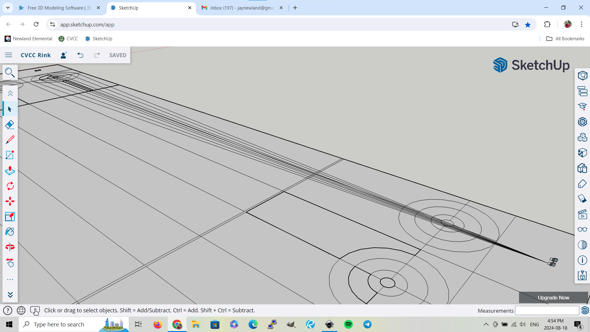Expand toolbar with double down chevron
Viewport: 590px width, 332px height.
10,295
